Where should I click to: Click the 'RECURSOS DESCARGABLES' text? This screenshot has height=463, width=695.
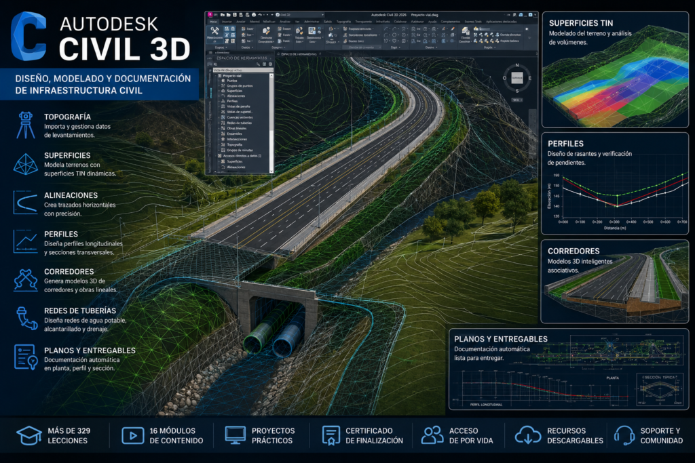[x=575, y=436]
